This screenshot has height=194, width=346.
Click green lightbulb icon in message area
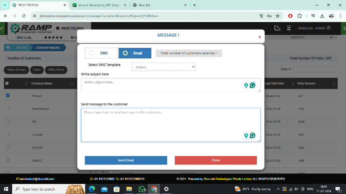point(246,135)
